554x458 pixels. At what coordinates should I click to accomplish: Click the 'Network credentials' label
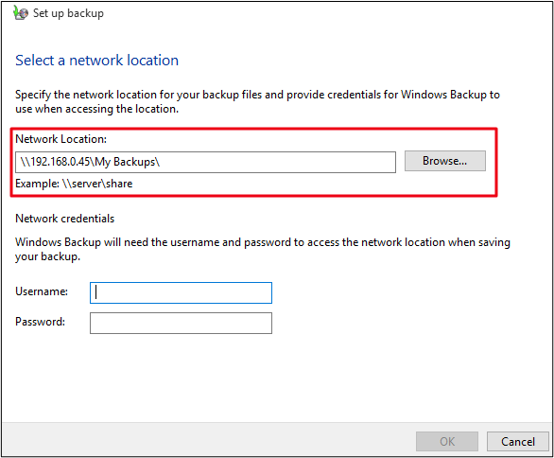65,219
